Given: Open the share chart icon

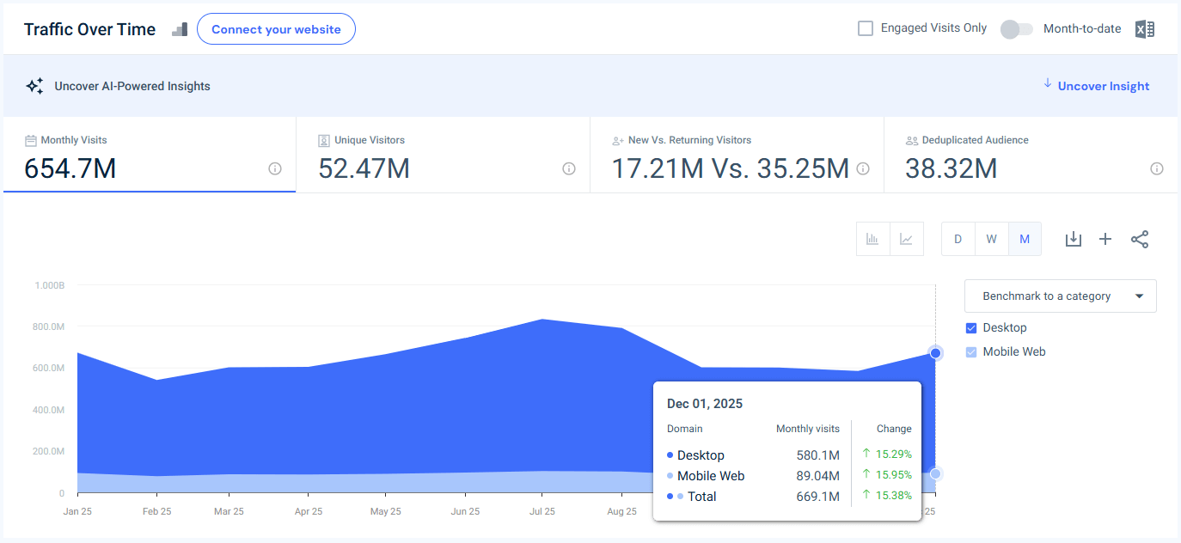Looking at the screenshot, I should pos(1140,239).
